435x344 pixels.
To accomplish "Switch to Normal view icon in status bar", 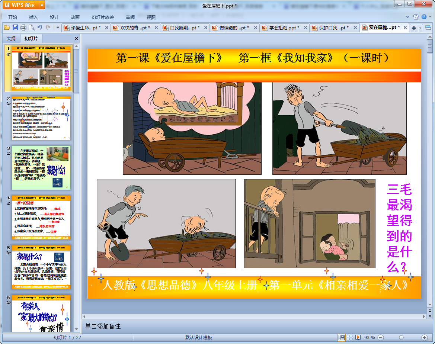I will [x=342, y=337].
